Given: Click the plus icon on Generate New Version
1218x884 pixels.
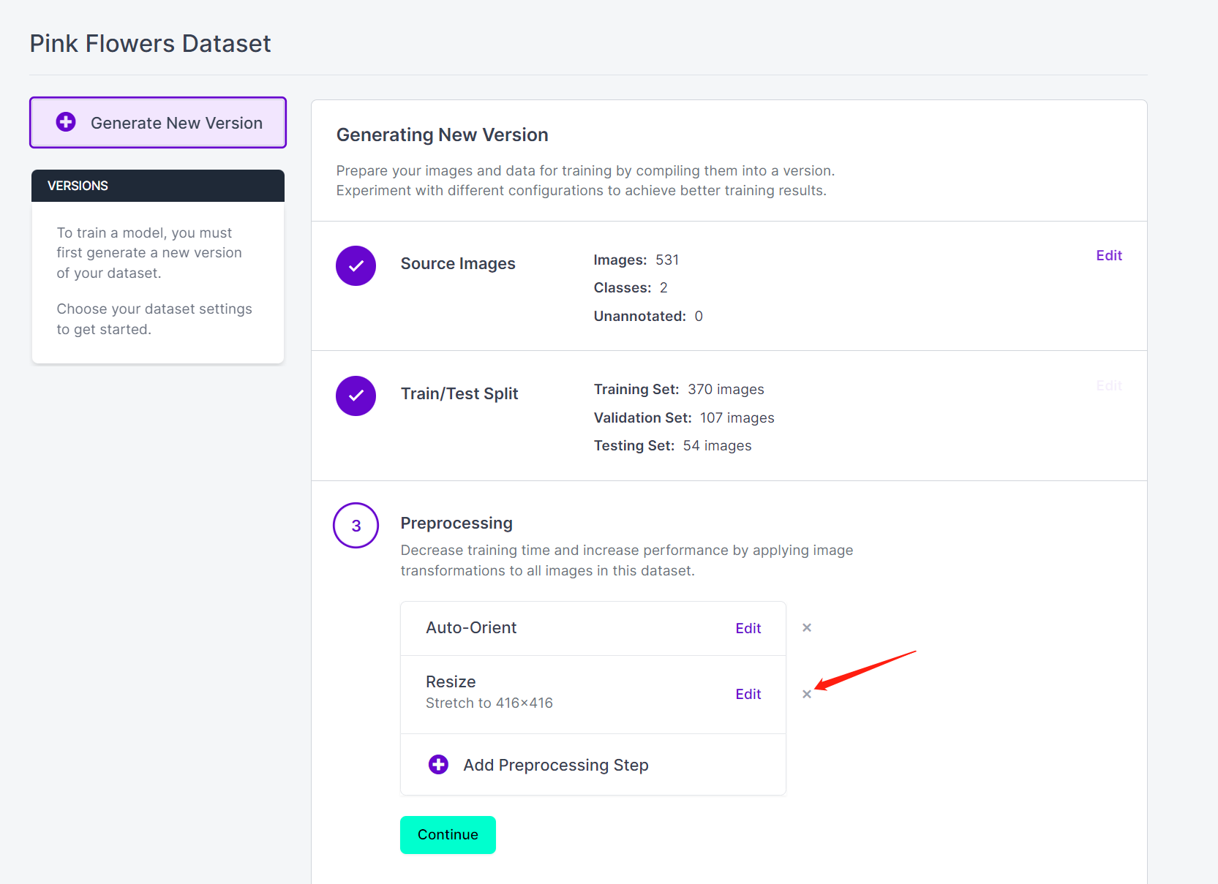Looking at the screenshot, I should [x=66, y=122].
